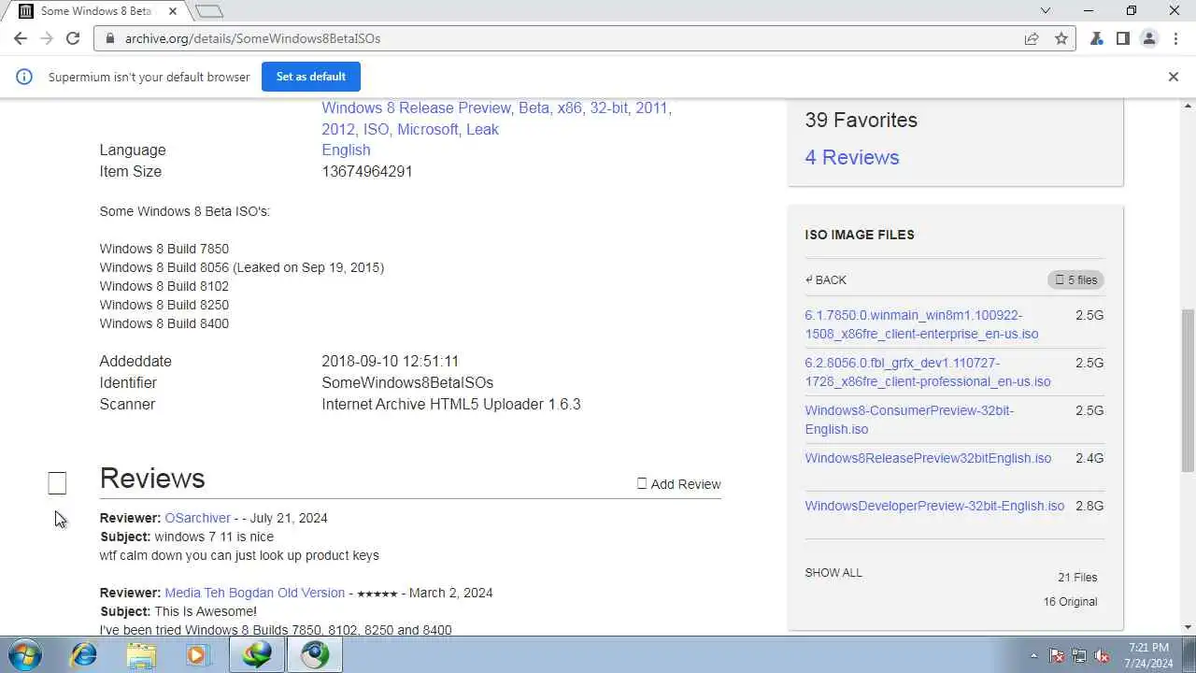Click Add Review

[679, 483]
